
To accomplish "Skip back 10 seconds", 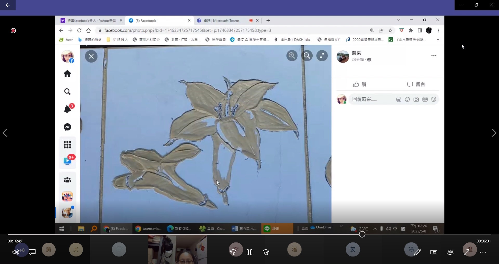I will click(233, 252).
